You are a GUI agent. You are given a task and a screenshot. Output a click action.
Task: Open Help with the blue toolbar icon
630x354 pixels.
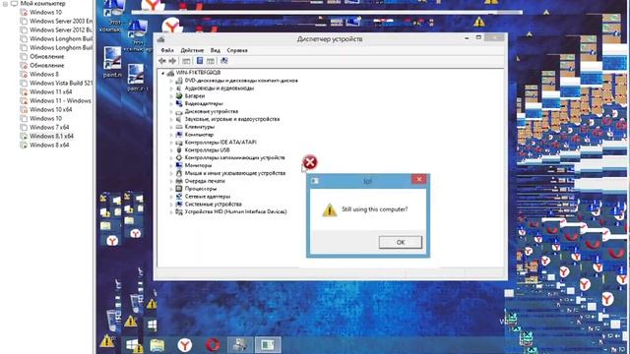[200, 61]
